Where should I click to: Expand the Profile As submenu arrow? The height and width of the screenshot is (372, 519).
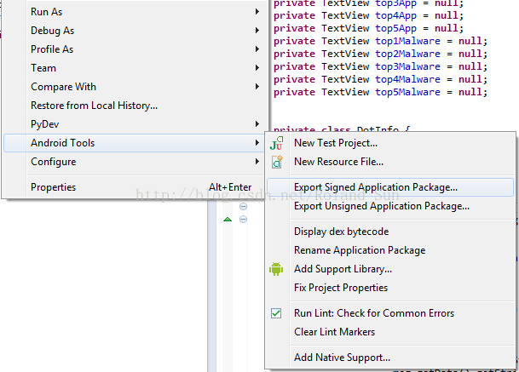pyautogui.click(x=257, y=49)
